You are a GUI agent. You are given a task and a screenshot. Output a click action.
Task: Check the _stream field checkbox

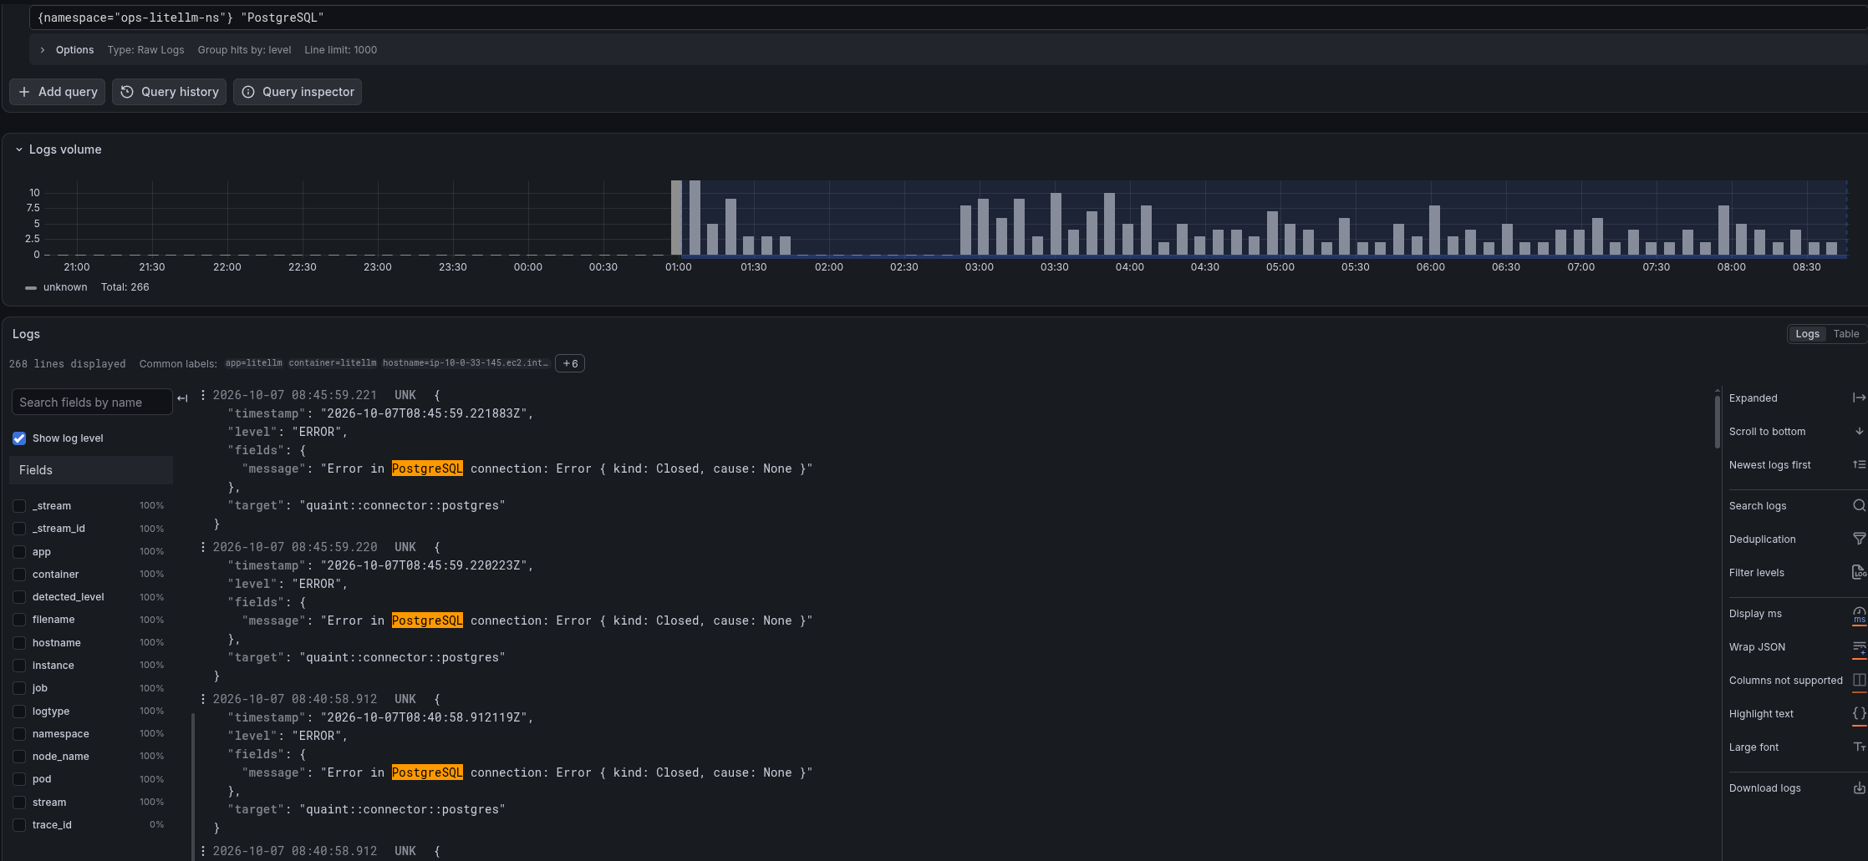19,506
